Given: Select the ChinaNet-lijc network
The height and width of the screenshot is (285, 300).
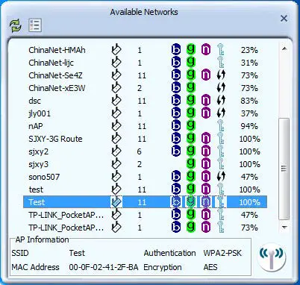Looking at the screenshot, I should (145, 63).
